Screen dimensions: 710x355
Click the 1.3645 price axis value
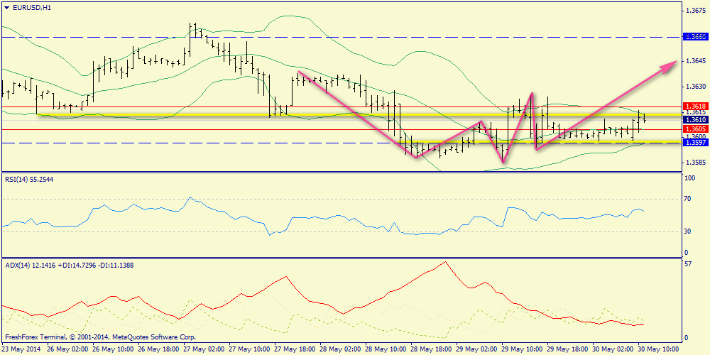click(x=696, y=60)
